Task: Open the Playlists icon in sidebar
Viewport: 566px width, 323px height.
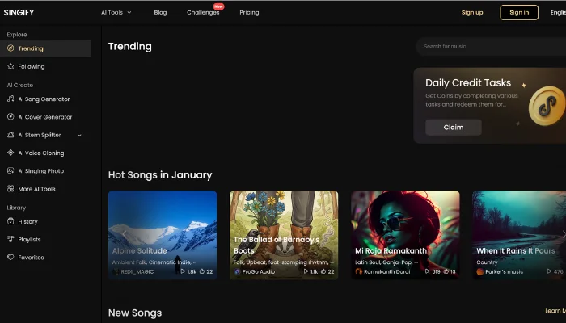Action: 11,240
